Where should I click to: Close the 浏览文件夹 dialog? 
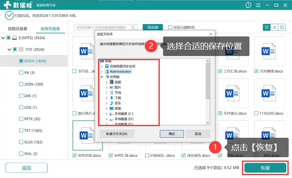click(x=211, y=34)
